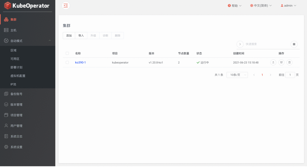
Task: Click the admin user avatar icon
Action: point(282,6)
